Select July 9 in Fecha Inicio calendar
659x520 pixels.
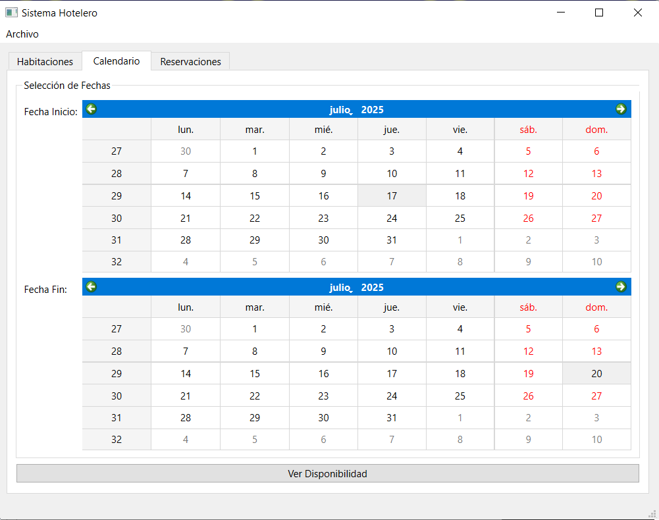(x=323, y=174)
